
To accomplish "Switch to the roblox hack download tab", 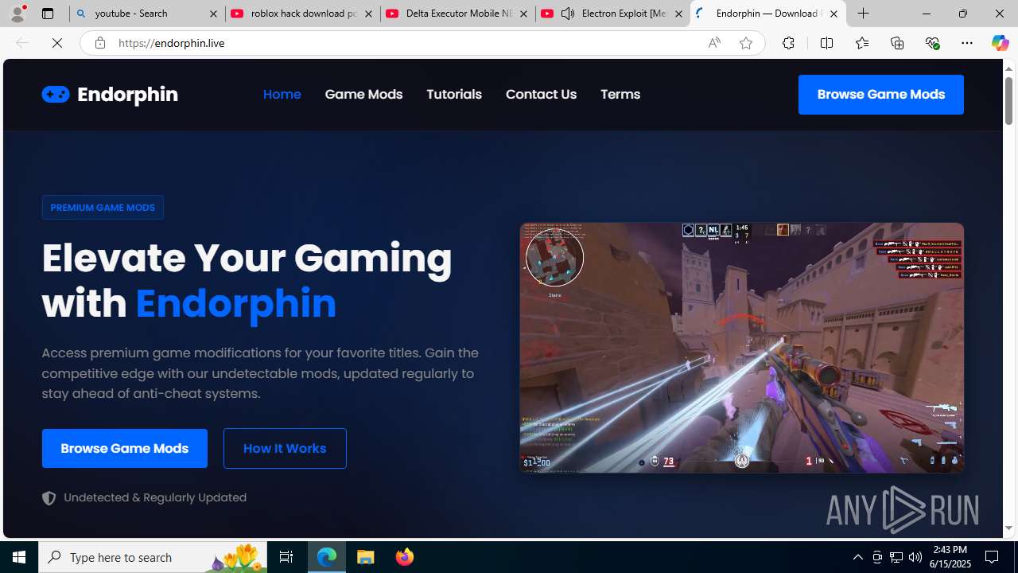I will click(302, 14).
